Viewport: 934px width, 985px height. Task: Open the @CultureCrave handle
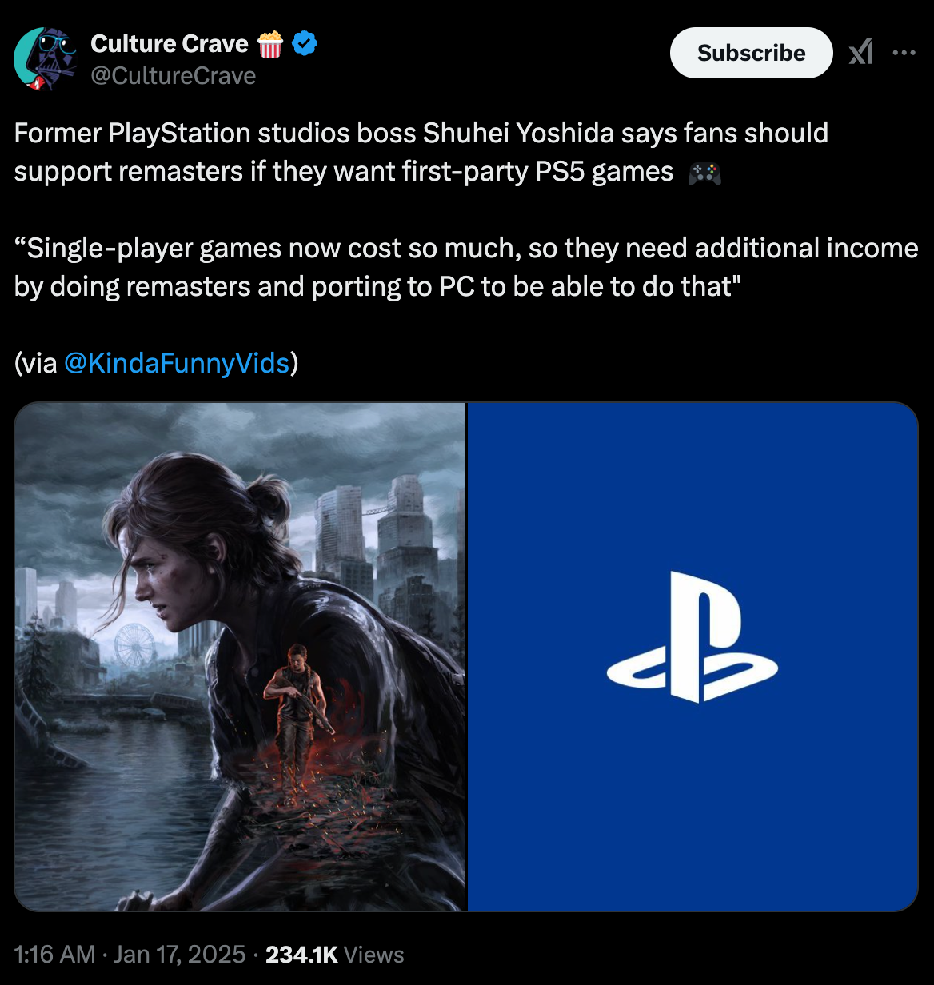click(x=174, y=76)
